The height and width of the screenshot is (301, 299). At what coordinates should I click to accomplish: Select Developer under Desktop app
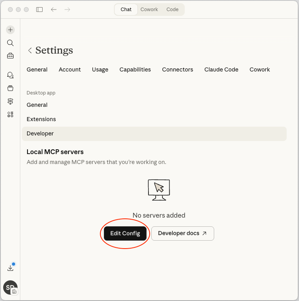(x=154, y=133)
